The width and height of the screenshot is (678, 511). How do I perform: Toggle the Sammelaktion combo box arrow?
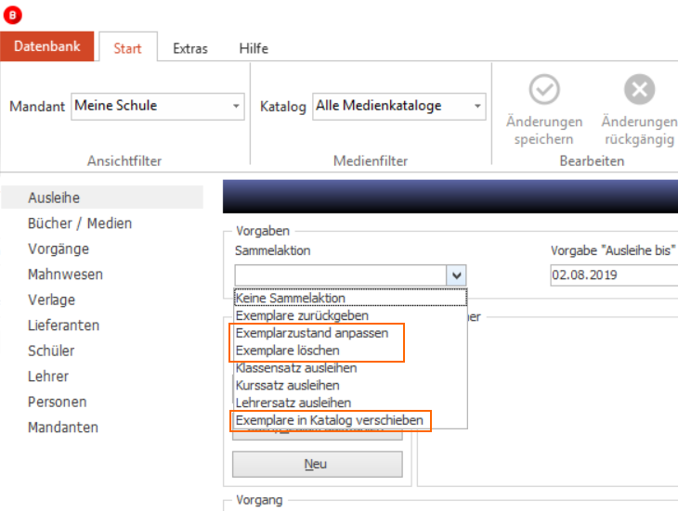pyautogui.click(x=456, y=275)
